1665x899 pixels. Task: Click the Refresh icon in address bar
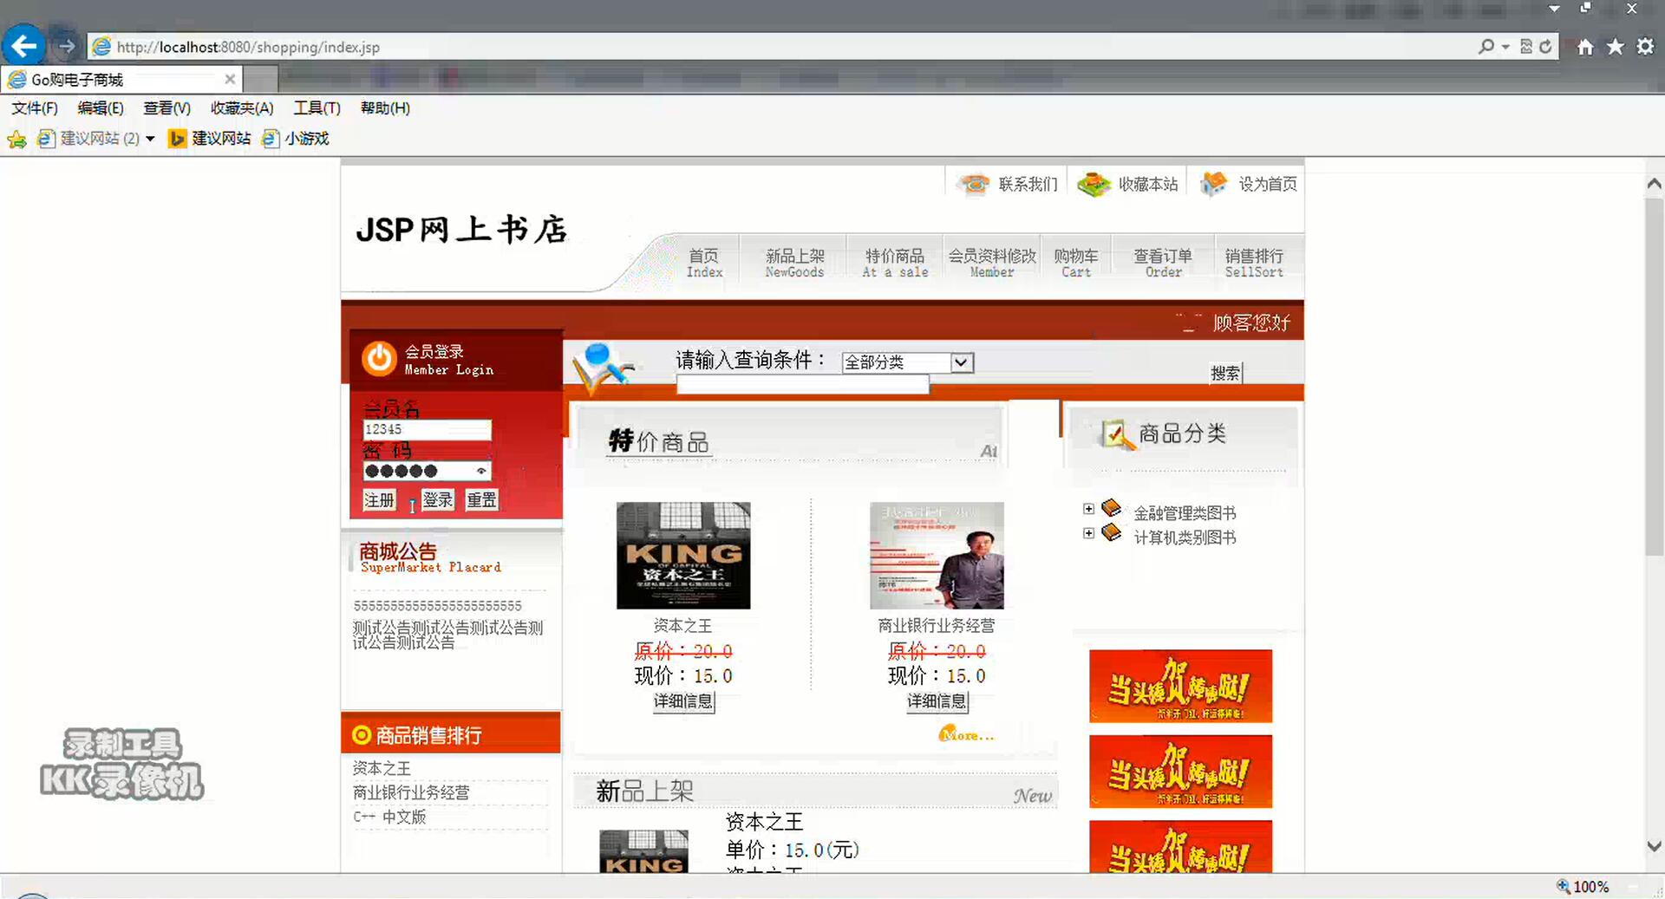coord(1545,47)
